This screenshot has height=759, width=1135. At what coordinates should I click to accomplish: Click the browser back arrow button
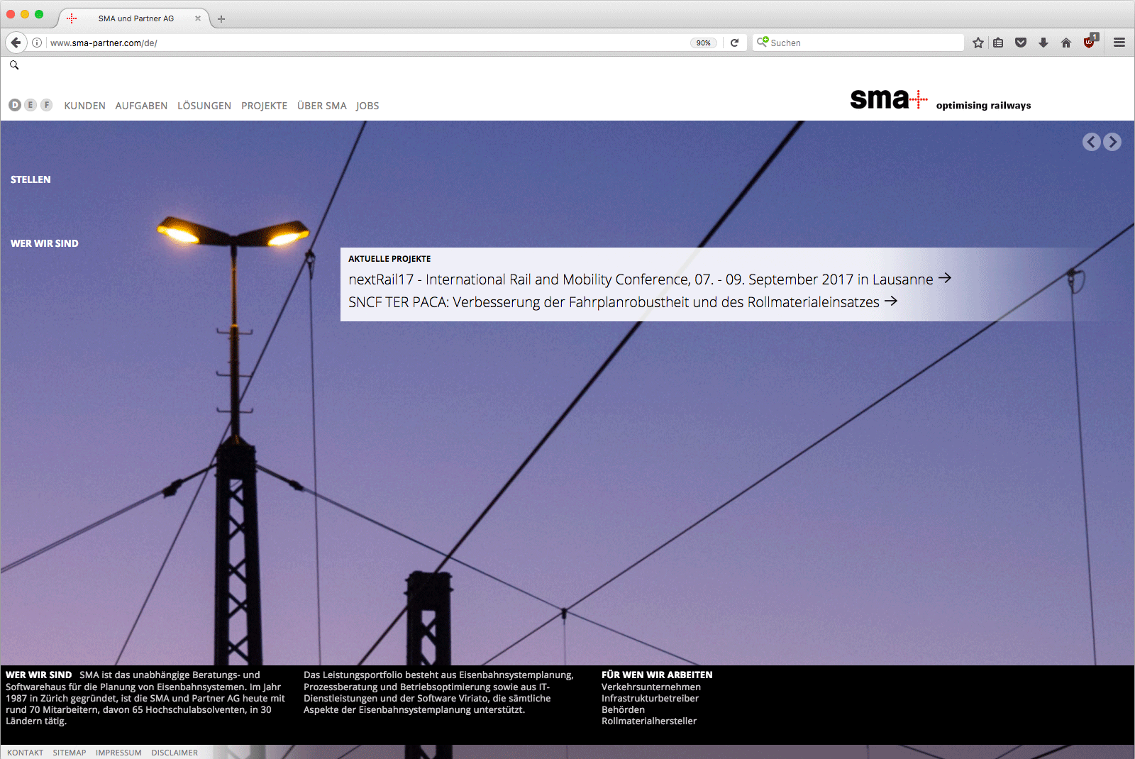[x=16, y=43]
